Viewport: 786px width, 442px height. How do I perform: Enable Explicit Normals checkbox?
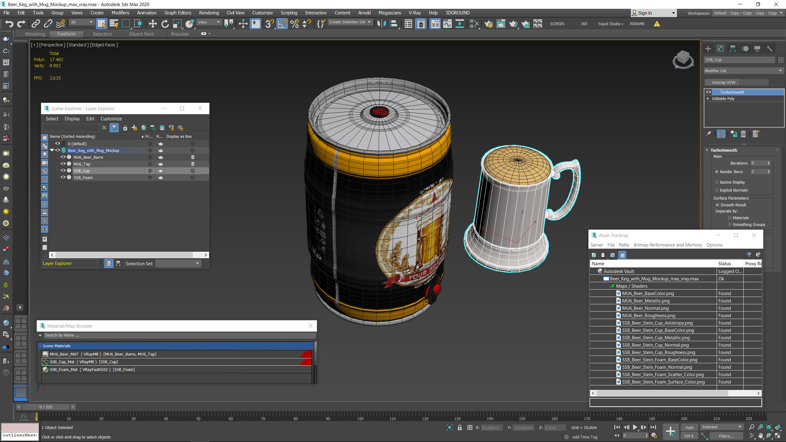717,190
